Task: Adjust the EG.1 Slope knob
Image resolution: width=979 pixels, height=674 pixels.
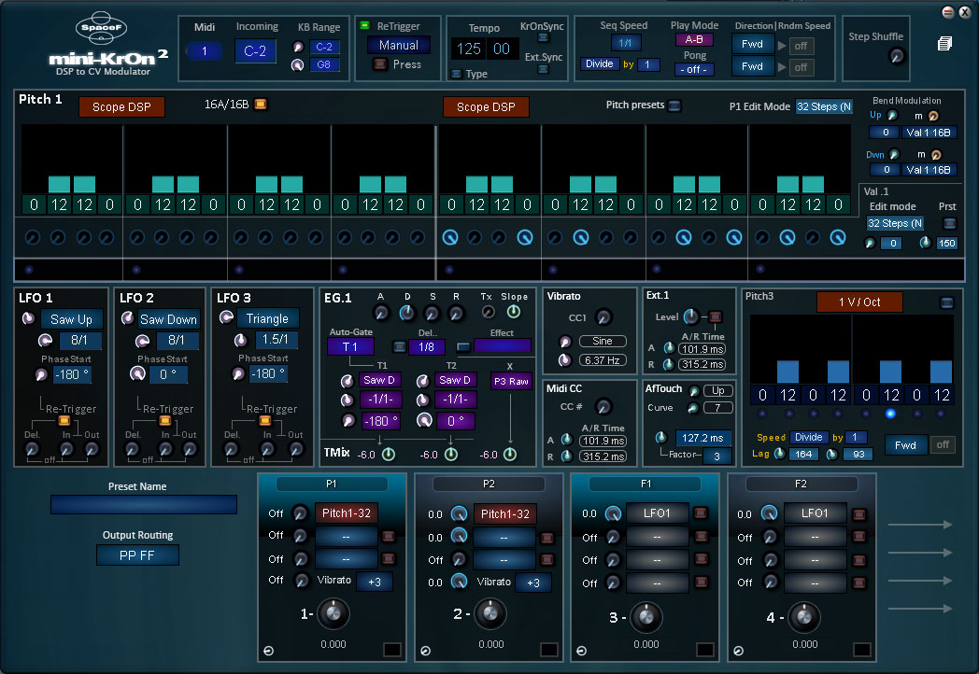Action: pyautogui.click(x=513, y=312)
